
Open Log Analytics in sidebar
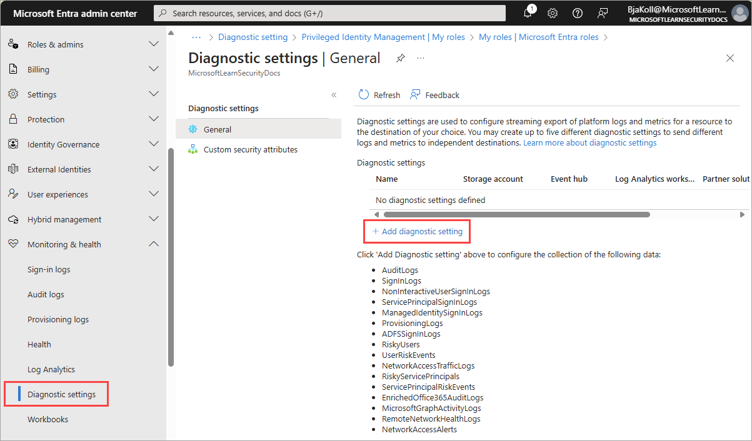click(51, 369)
